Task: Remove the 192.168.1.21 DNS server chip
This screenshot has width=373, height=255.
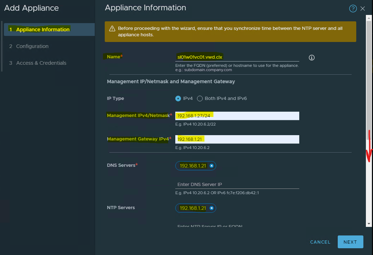Action: (211, 166)
